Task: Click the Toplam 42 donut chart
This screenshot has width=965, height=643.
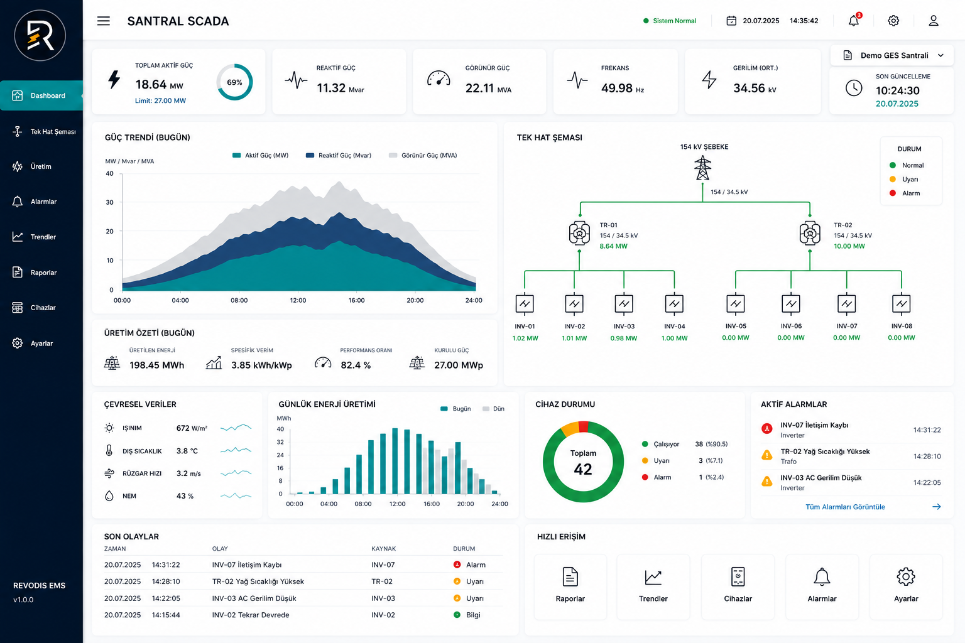Action: click(583, 462)
